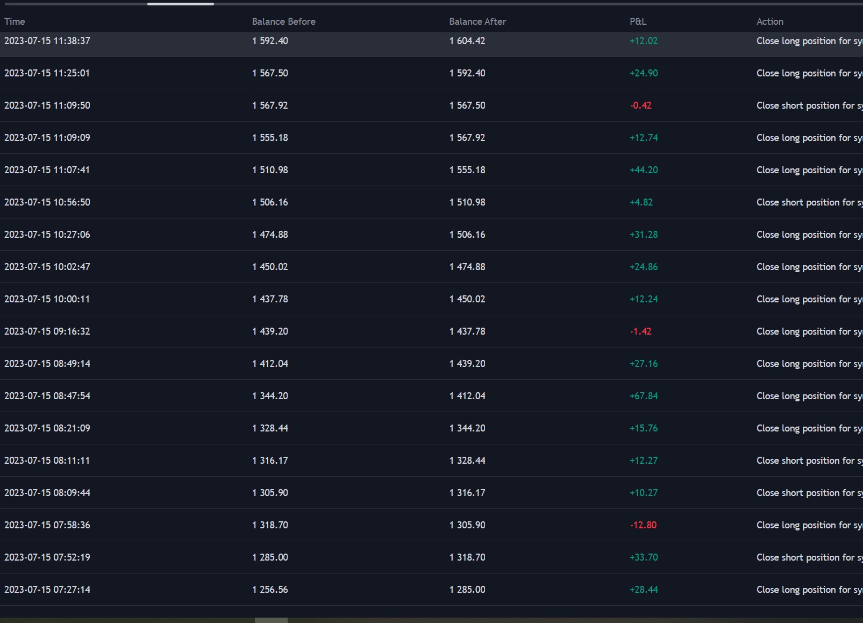
Task: Click the Balance Before column header
Action: (x=283, y=22)
